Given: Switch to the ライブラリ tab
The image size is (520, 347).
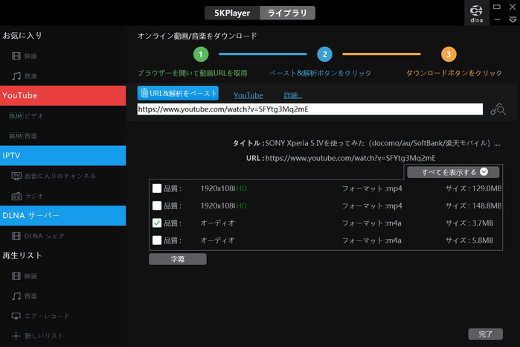Looking at the screenshot, I should (x=287, y=13).
